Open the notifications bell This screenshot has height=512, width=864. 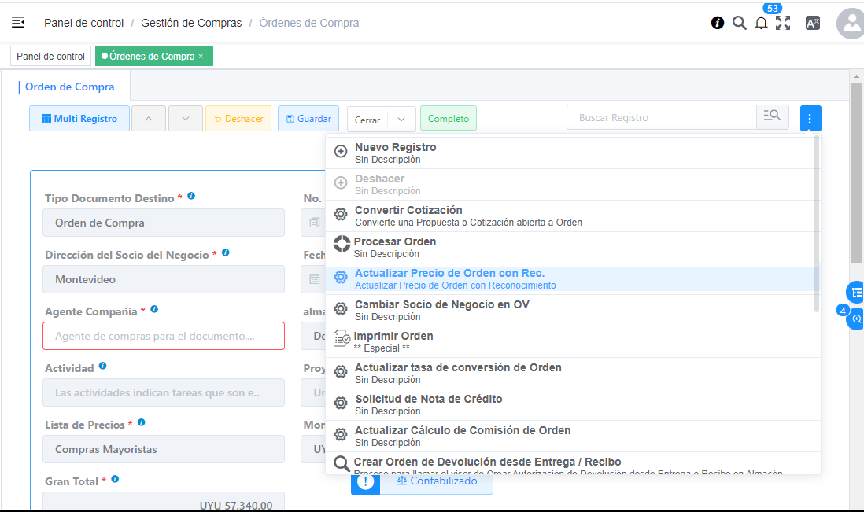[x=761, y=24]
